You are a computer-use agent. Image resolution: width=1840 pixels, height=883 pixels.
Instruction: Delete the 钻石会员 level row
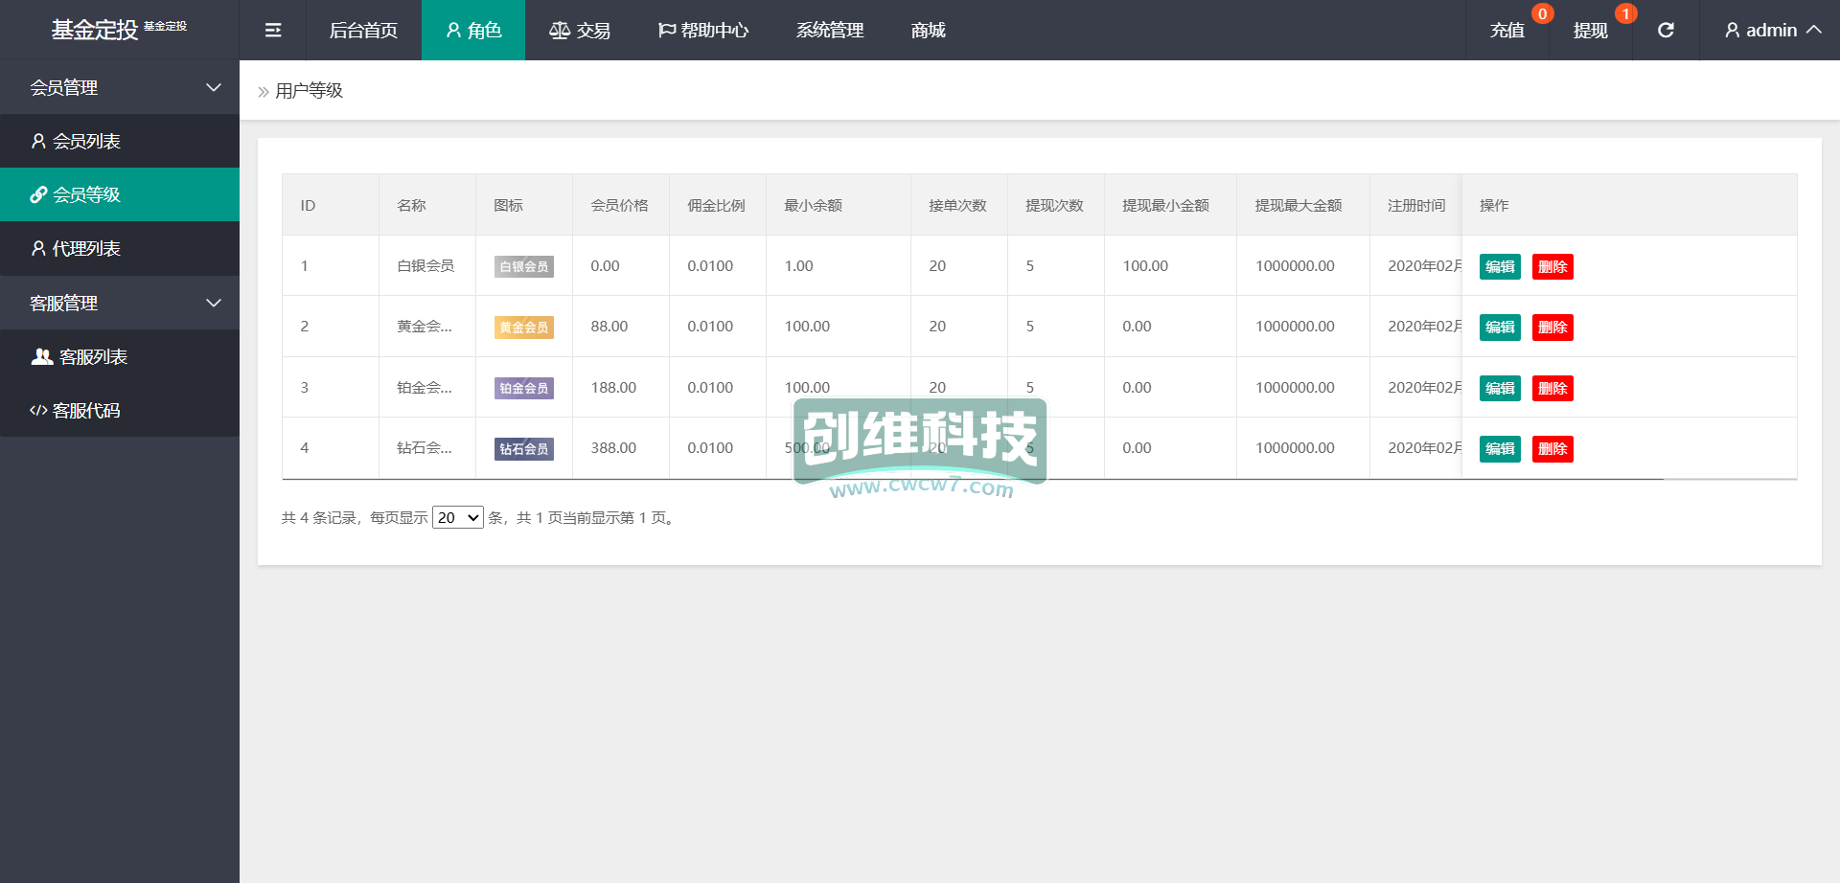[x=1552, y=449]
